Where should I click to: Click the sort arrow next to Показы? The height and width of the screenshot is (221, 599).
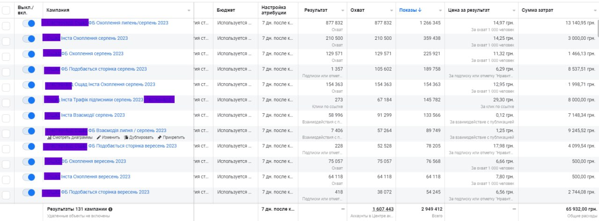coord(420,10)
